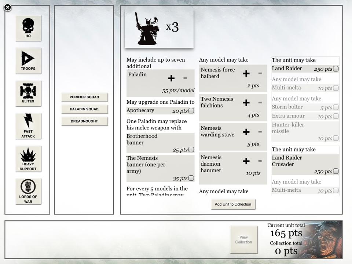Remove a Nemesis force halberd

pos(260,73)
